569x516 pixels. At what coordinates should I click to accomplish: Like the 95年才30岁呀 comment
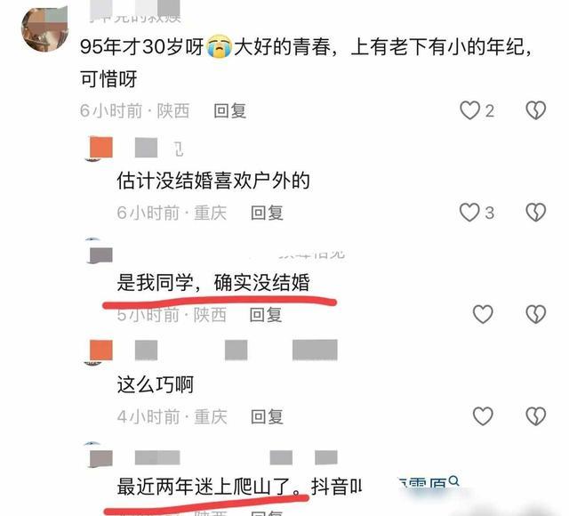pyautogui.click(x=470, y=110)
